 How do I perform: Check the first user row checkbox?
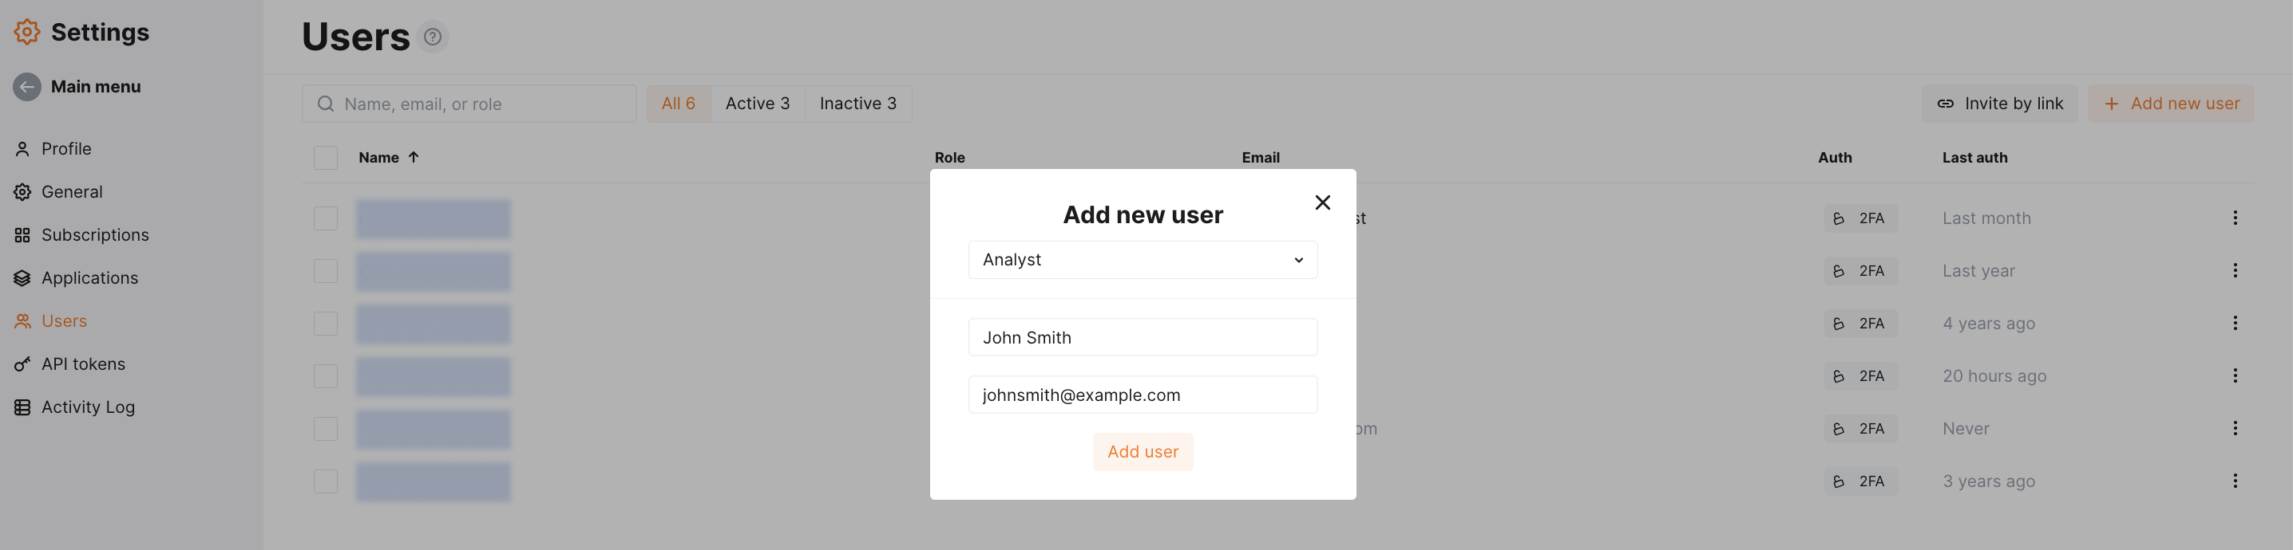pos(326,218)
